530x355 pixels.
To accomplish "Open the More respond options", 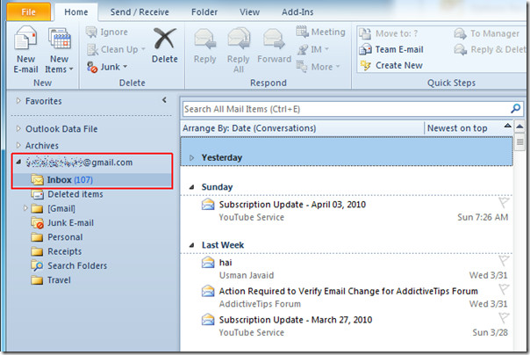I will point(318,67).
